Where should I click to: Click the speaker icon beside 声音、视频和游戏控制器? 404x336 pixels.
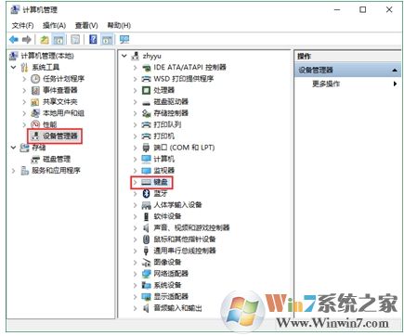tap(146, 227)
